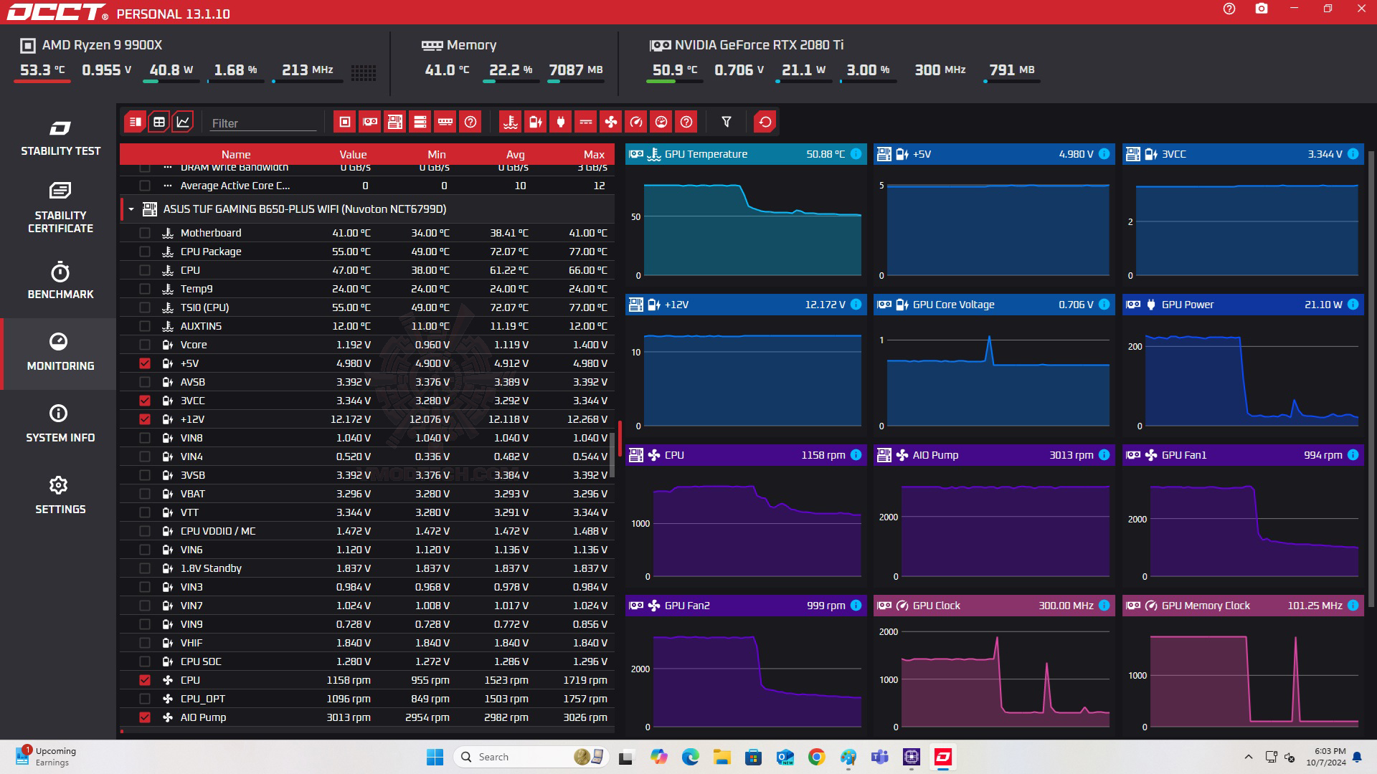Take a screenshot with the camera icon
Viewport: 1377px width, 774px height.
(x=1262, y=9)
